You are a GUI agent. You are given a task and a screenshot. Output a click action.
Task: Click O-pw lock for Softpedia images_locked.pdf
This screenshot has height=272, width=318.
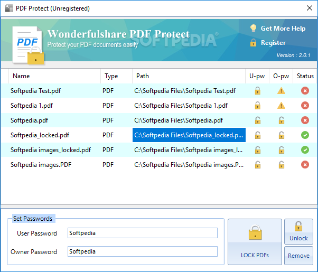282,150
